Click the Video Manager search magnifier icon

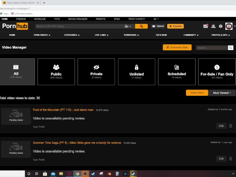click(230, 48)
